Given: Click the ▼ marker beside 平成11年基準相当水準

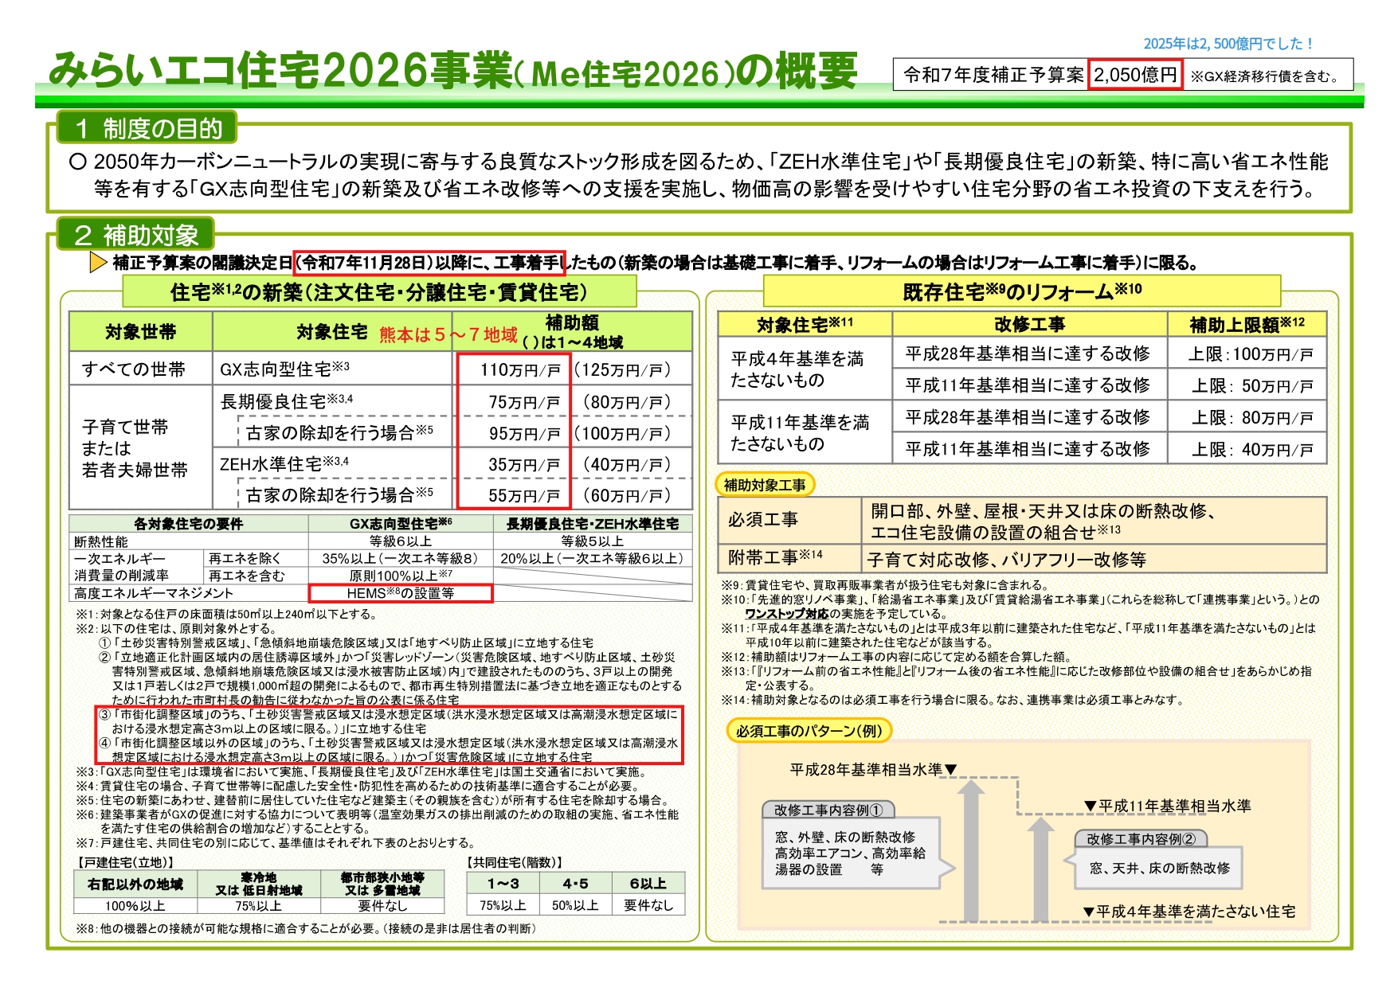Looking at the screenshot, I should coord(1091,806).
